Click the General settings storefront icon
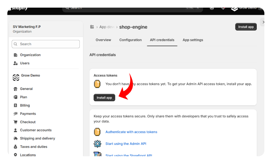The height and width of the screenshot is (164, 272). click(x=16, y=89)
